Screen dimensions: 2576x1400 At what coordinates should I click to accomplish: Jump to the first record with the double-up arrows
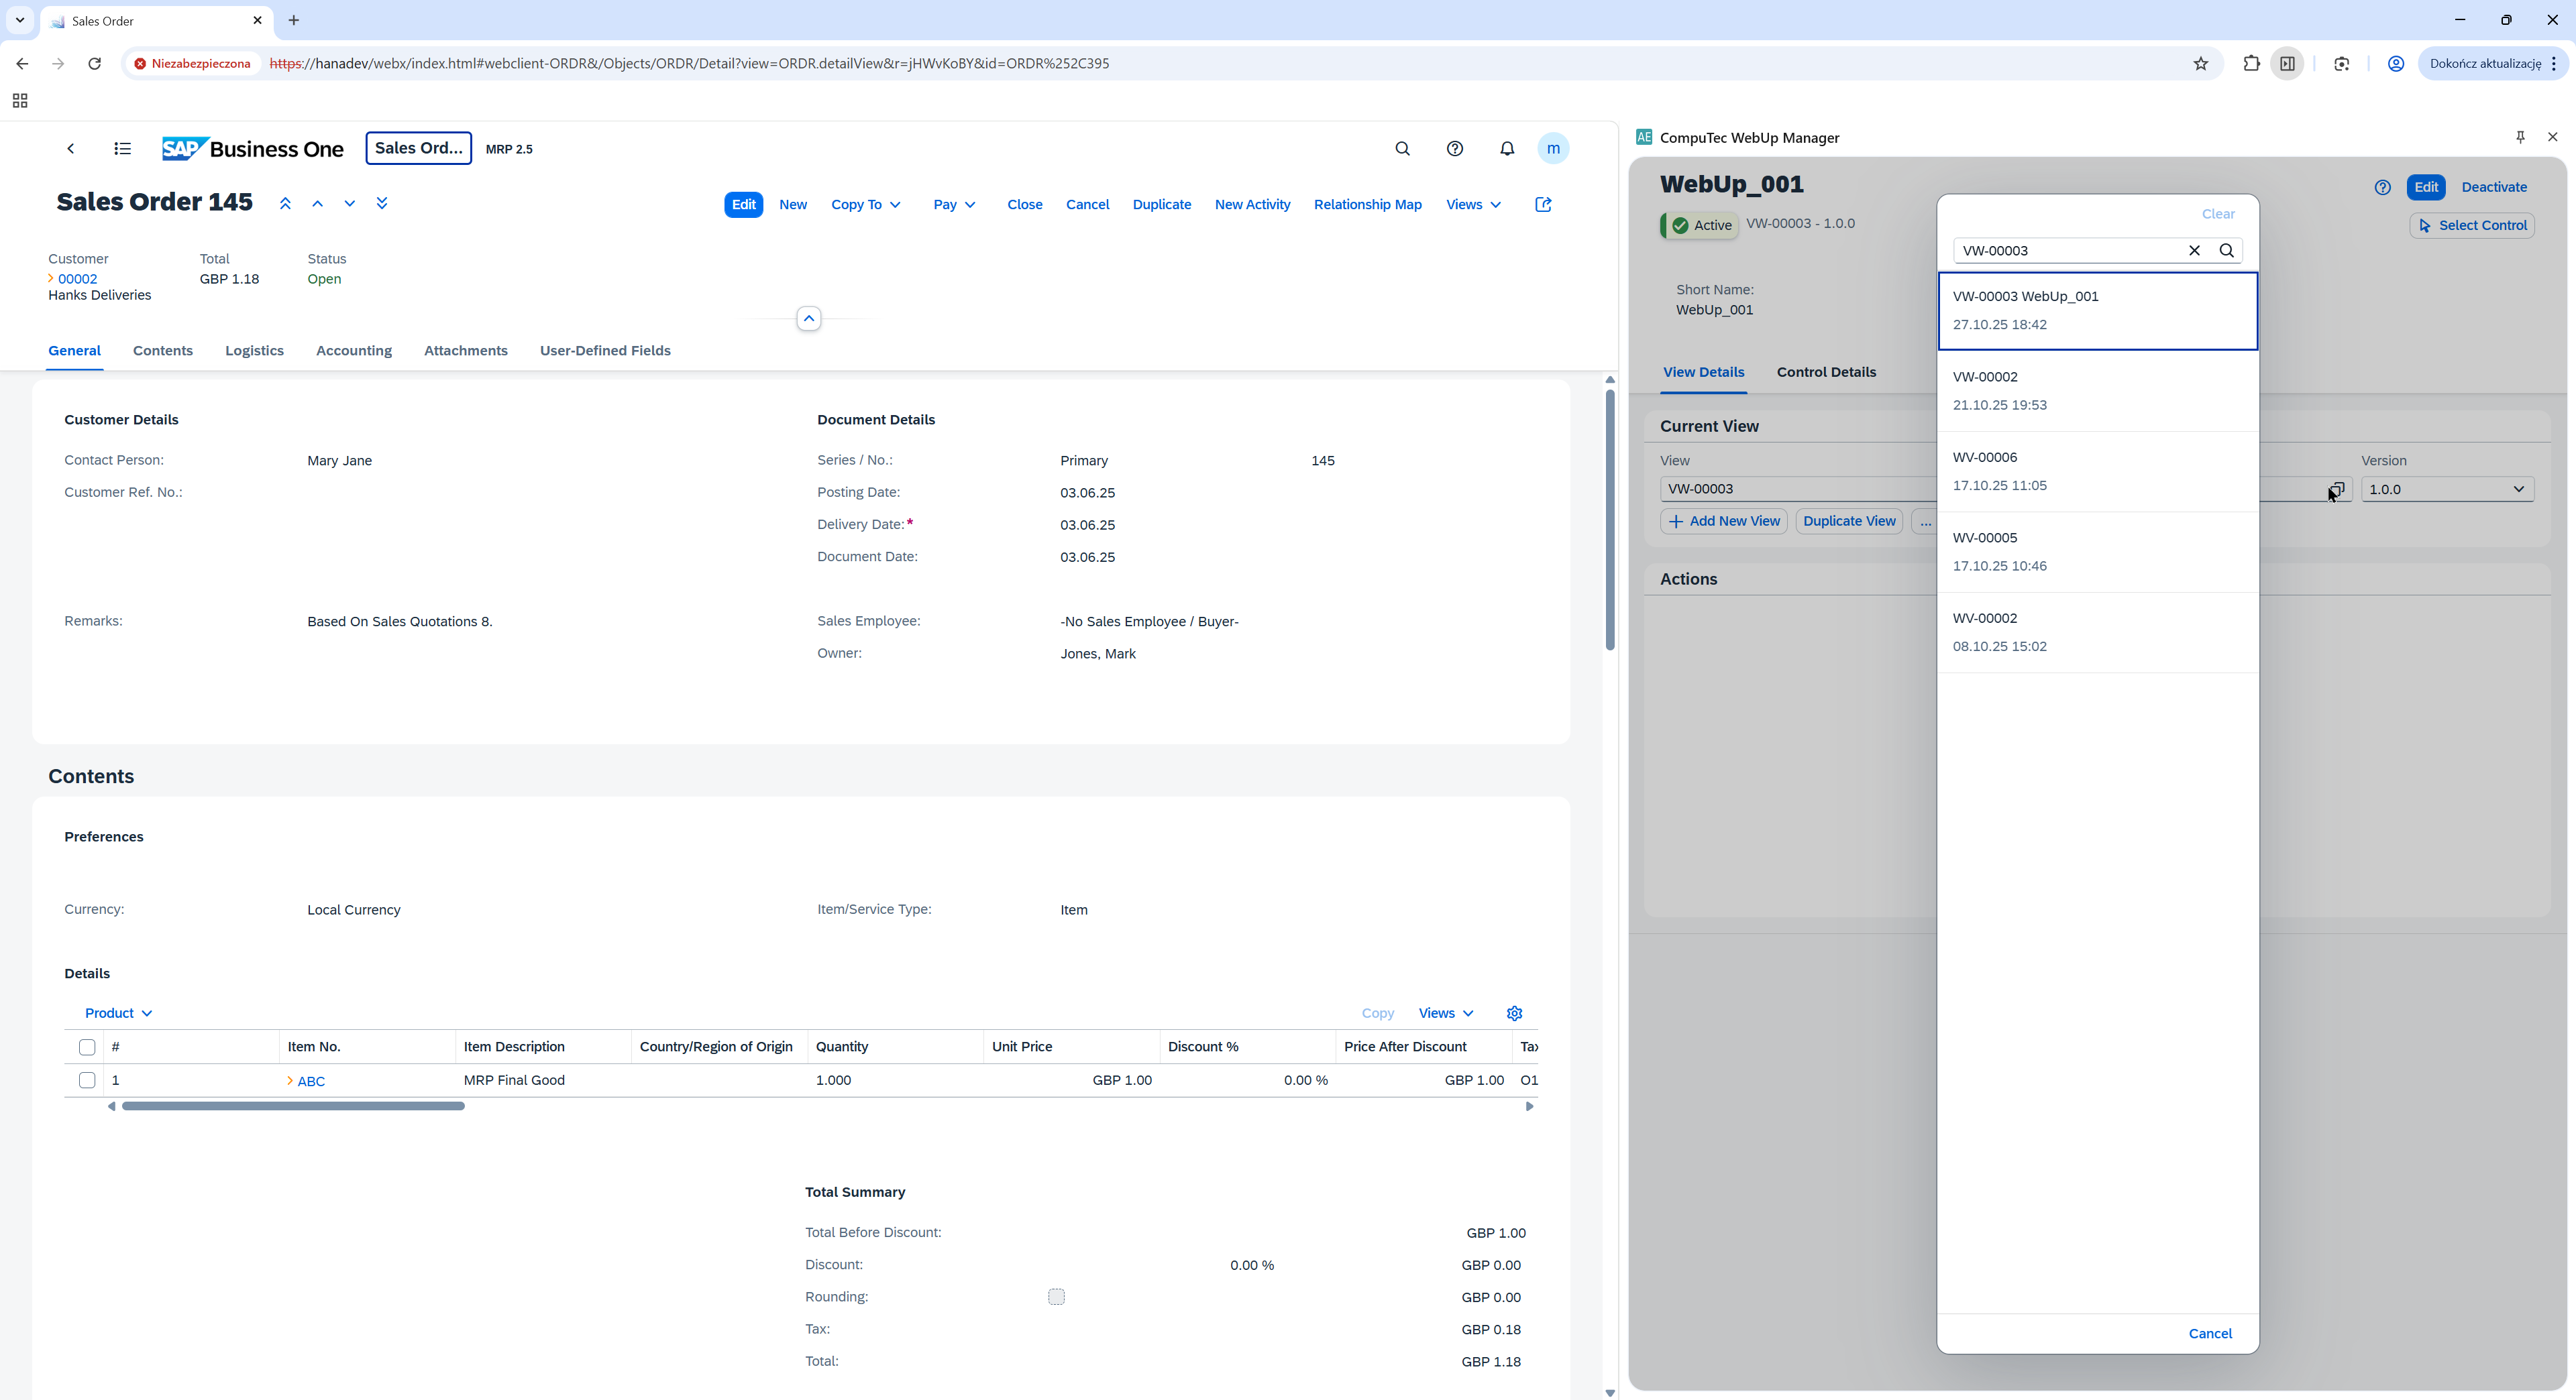tap(285, 204)
